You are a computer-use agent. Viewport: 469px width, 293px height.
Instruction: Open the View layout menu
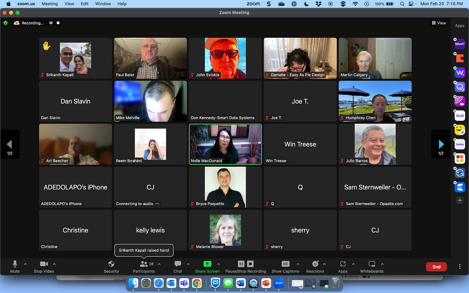point(439,23)
